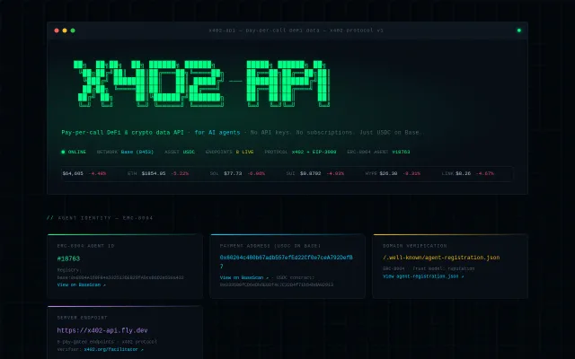Click the terminal window title text
Screen dimensions: 575x359
(x=296, y=31)
